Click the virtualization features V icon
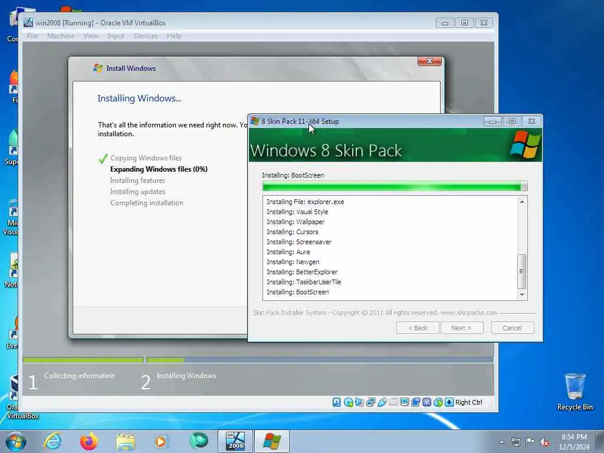Image resolution: width=604 pixels, height=453 pixels. 426,402
